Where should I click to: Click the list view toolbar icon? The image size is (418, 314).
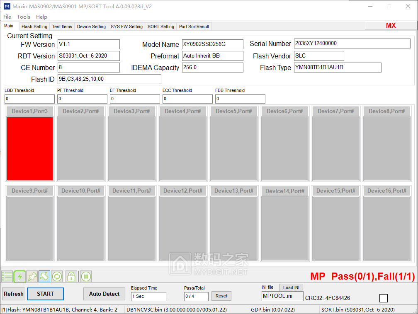[x=7, y=276]
